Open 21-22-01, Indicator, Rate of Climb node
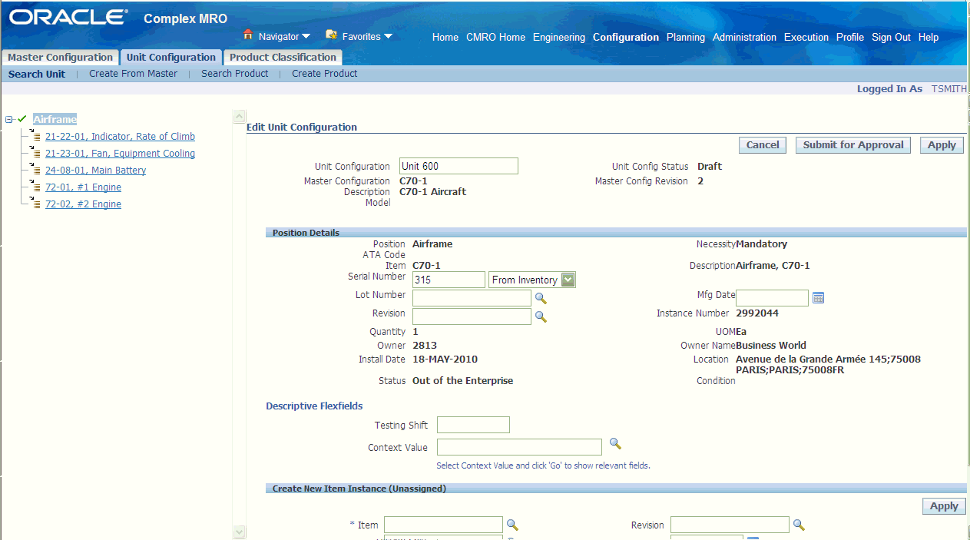Viewport: 970px width, 540px height. (x=120, y=137)
